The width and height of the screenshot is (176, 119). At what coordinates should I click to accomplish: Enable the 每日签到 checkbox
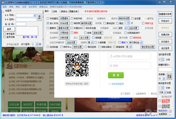point(86,47)
